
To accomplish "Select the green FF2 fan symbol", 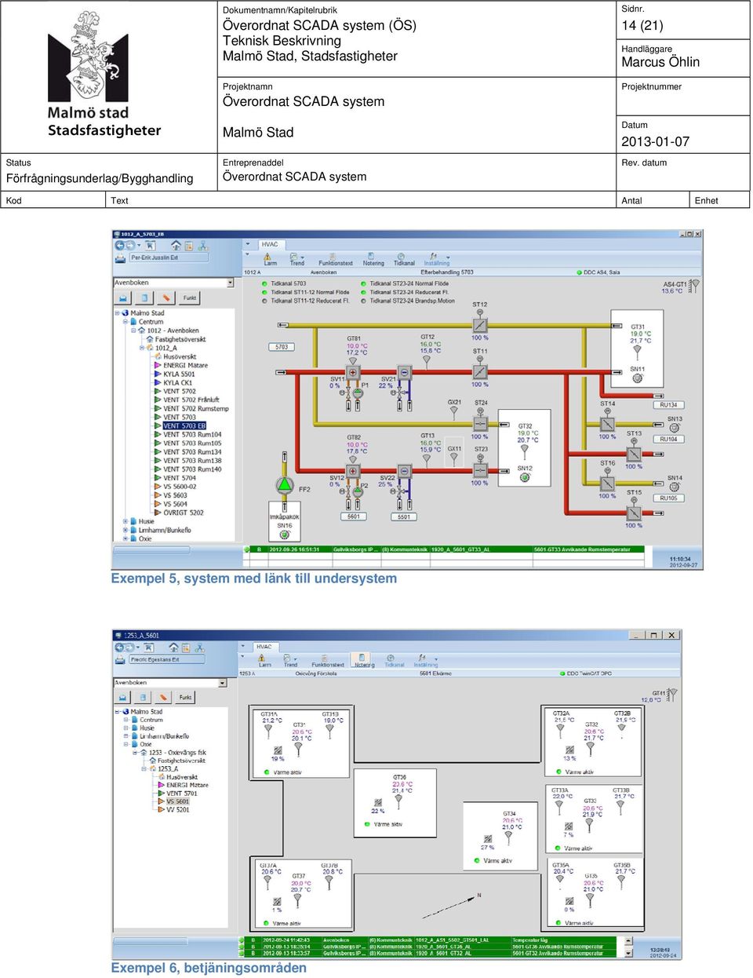I will tap(284, 487).
